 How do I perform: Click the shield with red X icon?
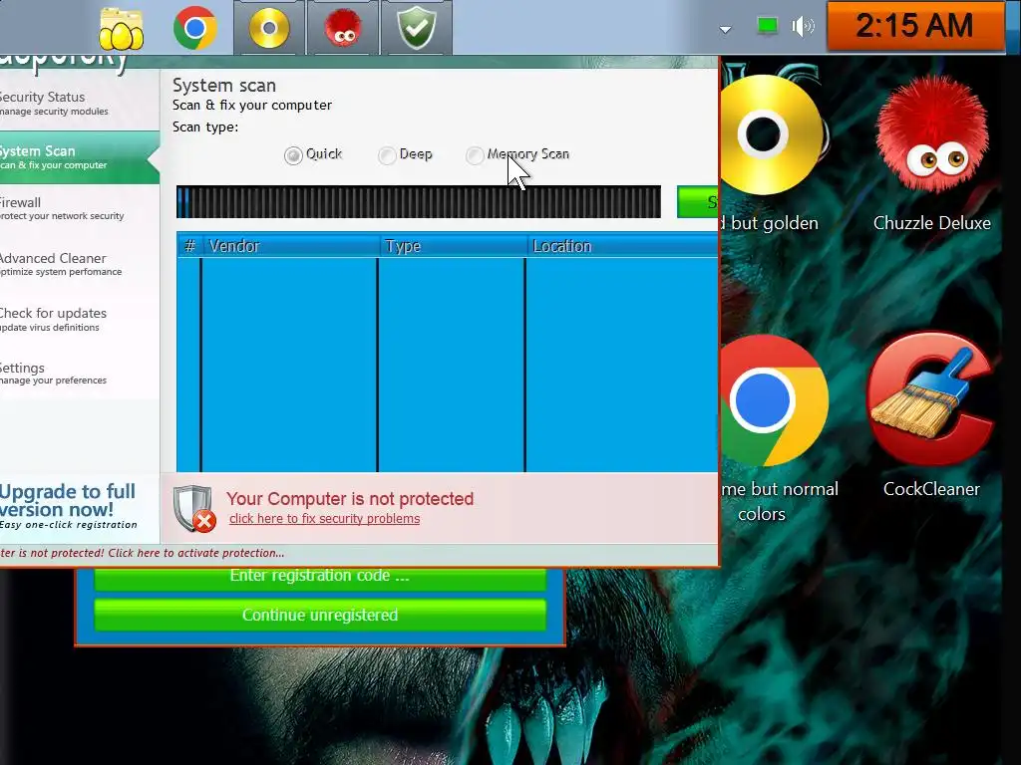[194, 509]
